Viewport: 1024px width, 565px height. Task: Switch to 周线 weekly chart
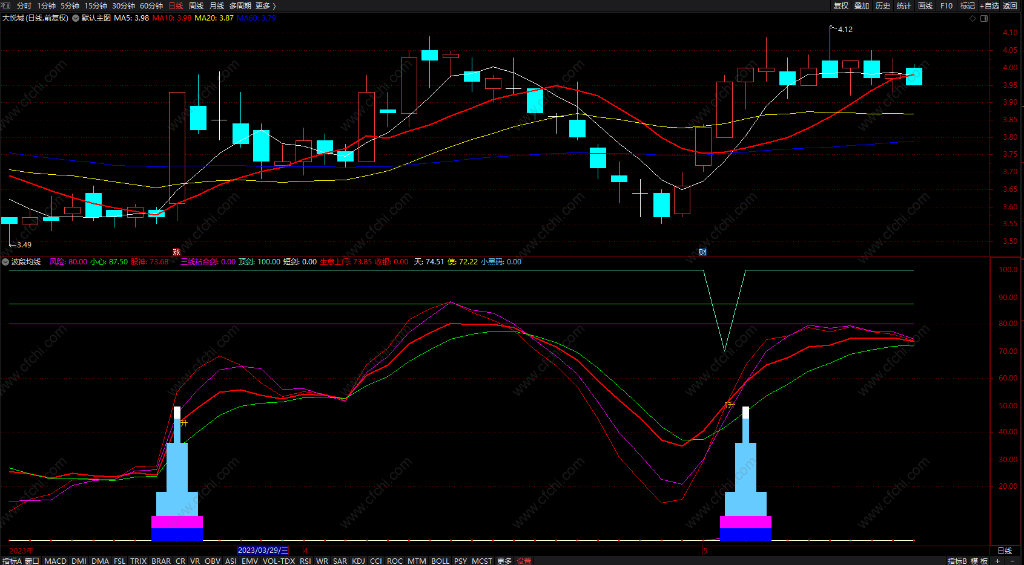tap(196, 5)
